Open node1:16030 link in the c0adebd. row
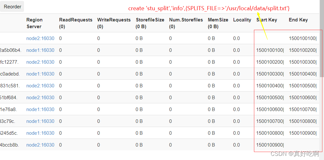This screenshot has width=324, height=160. pyautogui.click(x=40, y=74)
